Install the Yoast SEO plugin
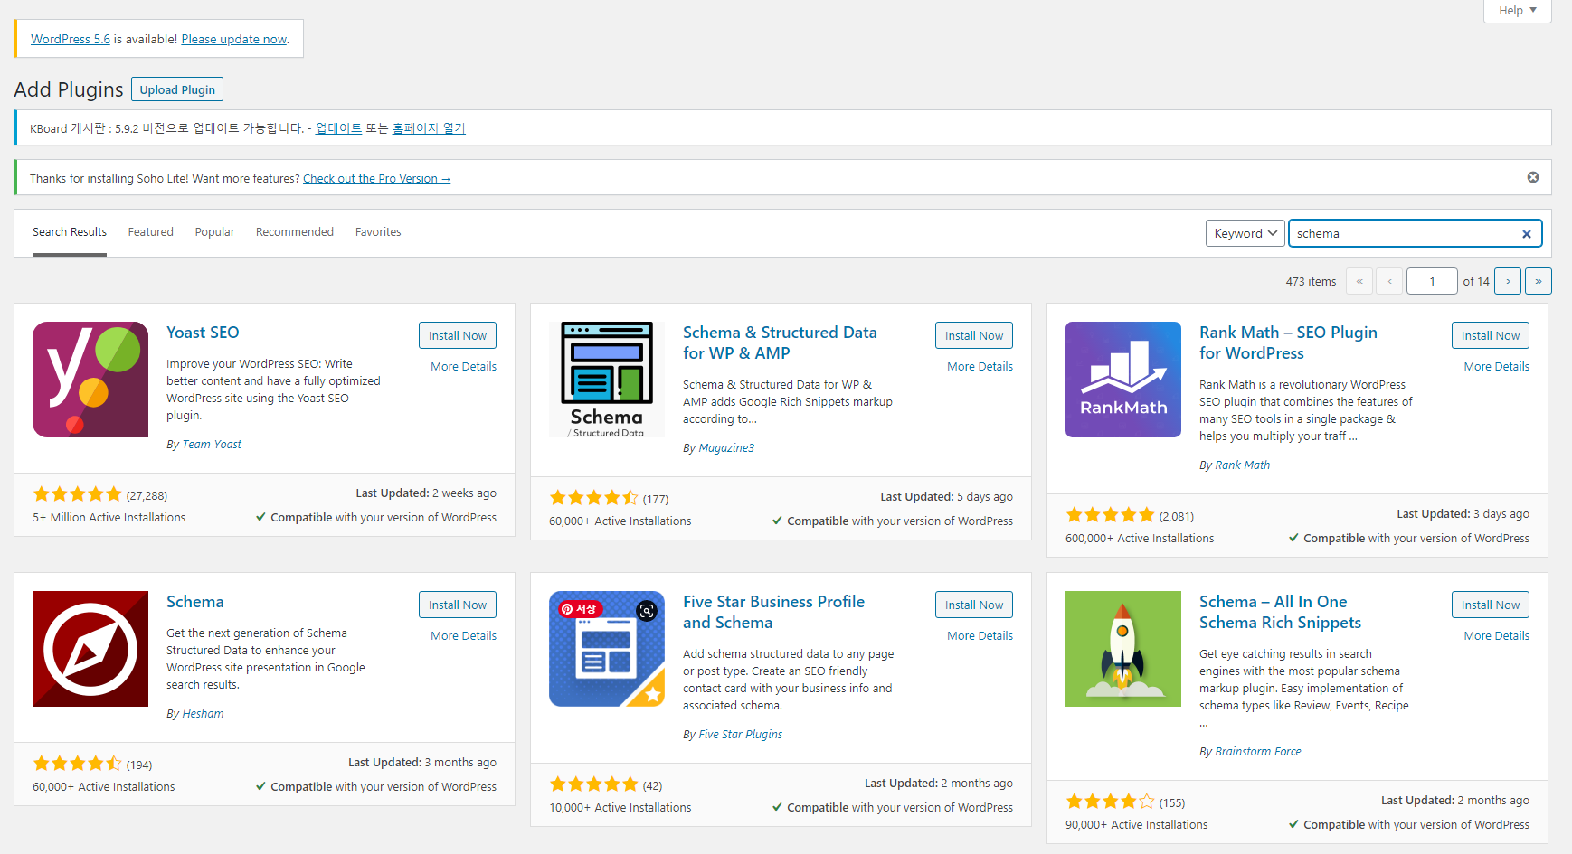This screenshot has height=854, width=1572. pyautogui.click(x=458, y=335)
